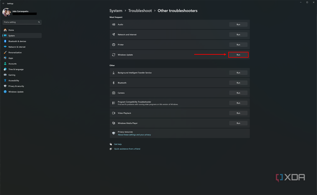Run Program Compatibility Troubleshooter
The height and width of the screenshot is (195, 317).
(x=238, y=103)
